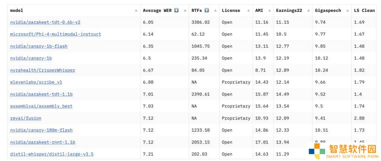The height and width of the screenshot is (161, 381).
Task: Click the Smart Software Park logo
Action: [343, 151]
